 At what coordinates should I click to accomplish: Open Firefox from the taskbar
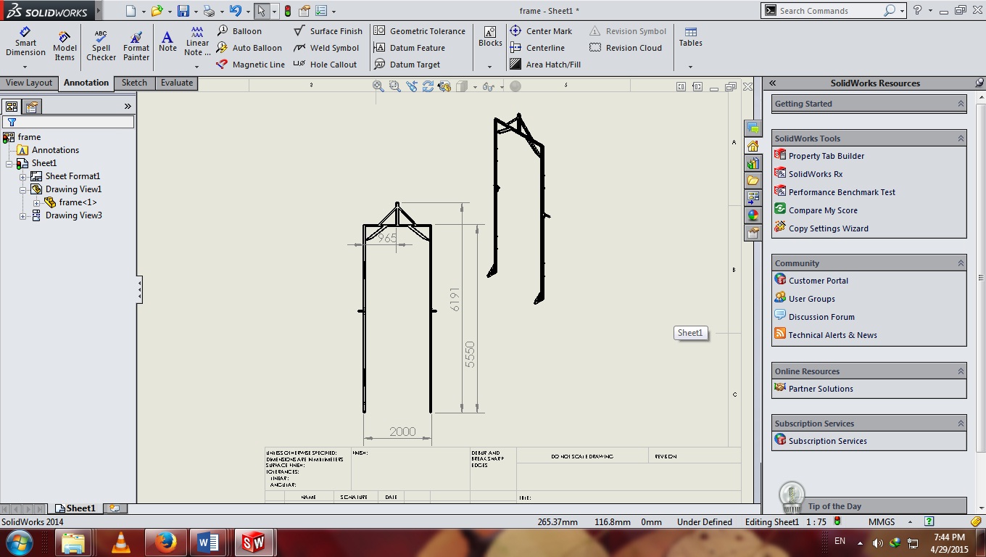tap(165, 542)
